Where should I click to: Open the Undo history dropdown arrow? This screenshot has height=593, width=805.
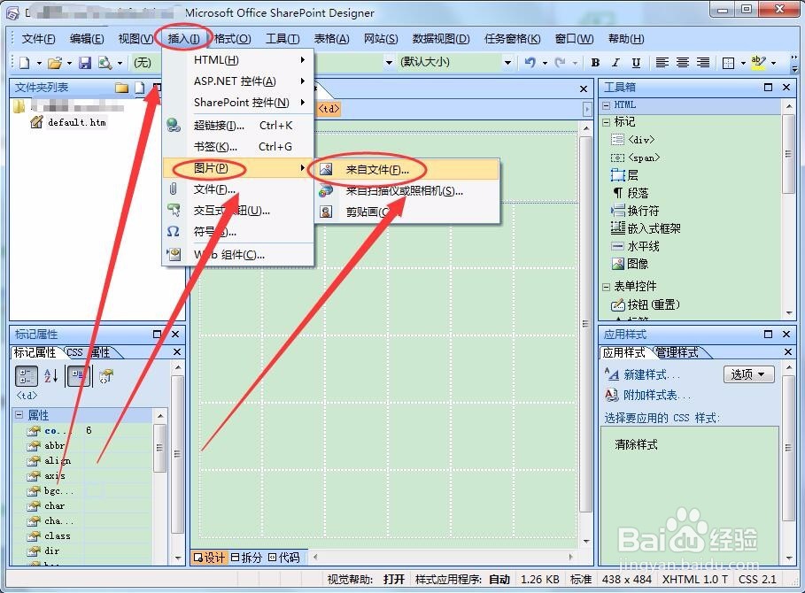545,63
